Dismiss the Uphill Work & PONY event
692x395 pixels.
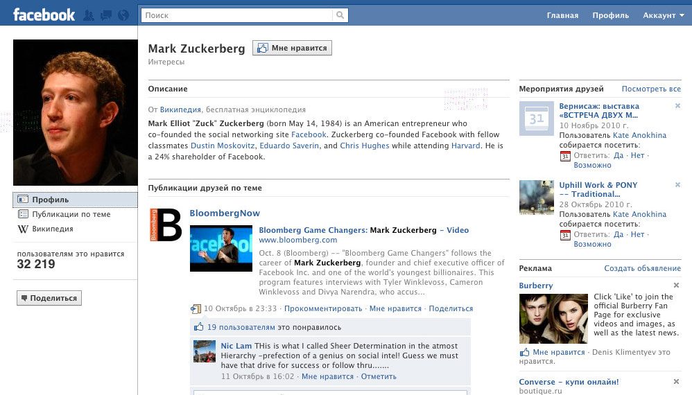[677, 185]
